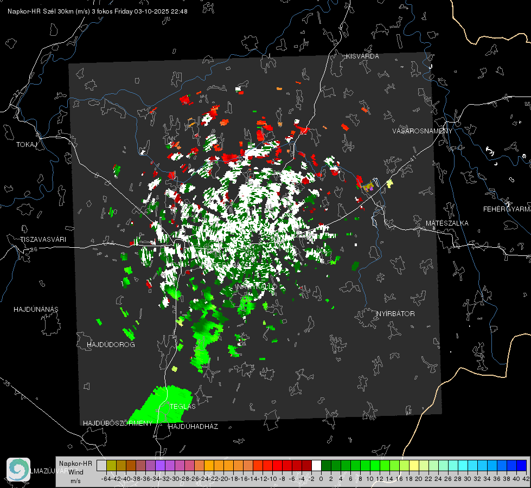
Task: Select the KISVÁRDA town label
Action: click(362, 56)
